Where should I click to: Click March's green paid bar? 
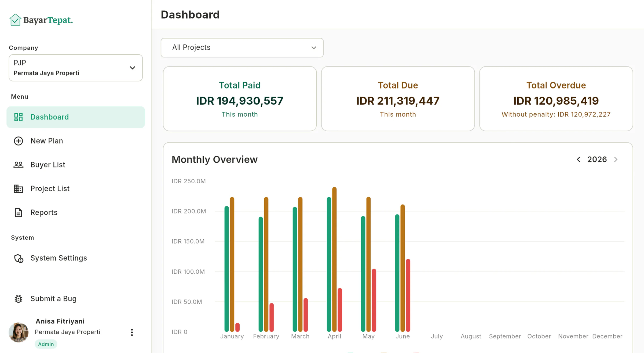(295, 269)
